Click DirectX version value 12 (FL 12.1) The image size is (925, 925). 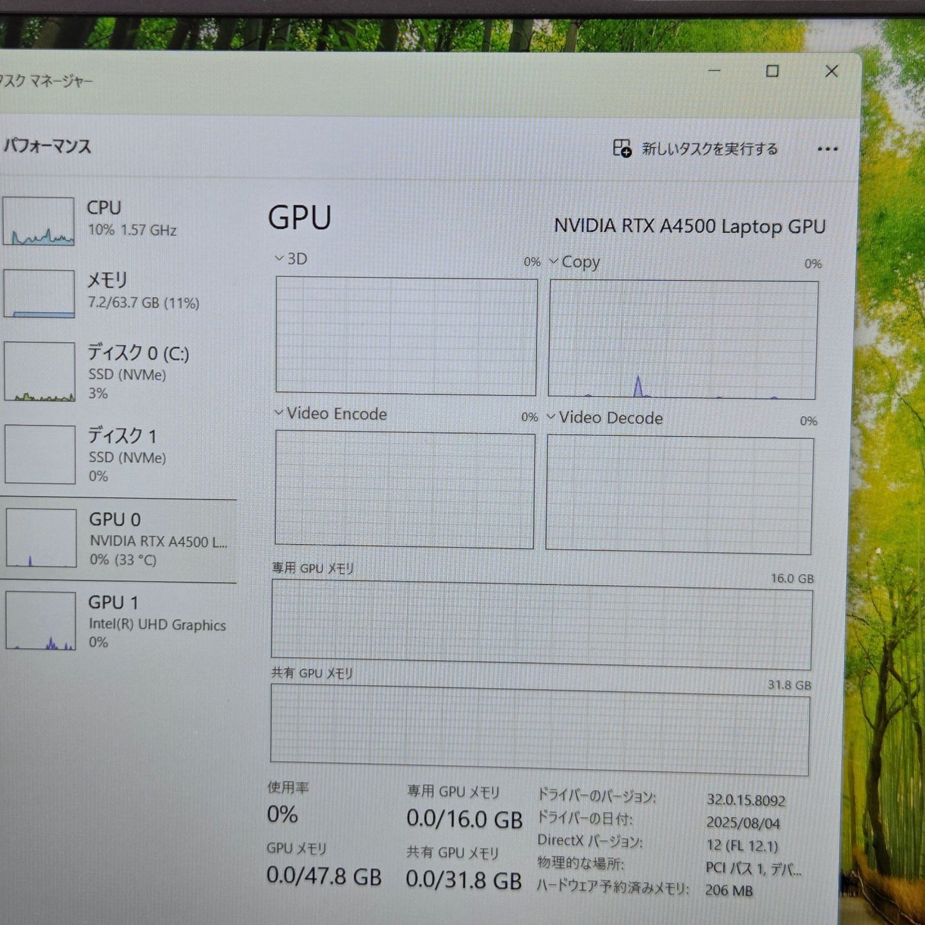pyautogui.click(x=742, y=846)
